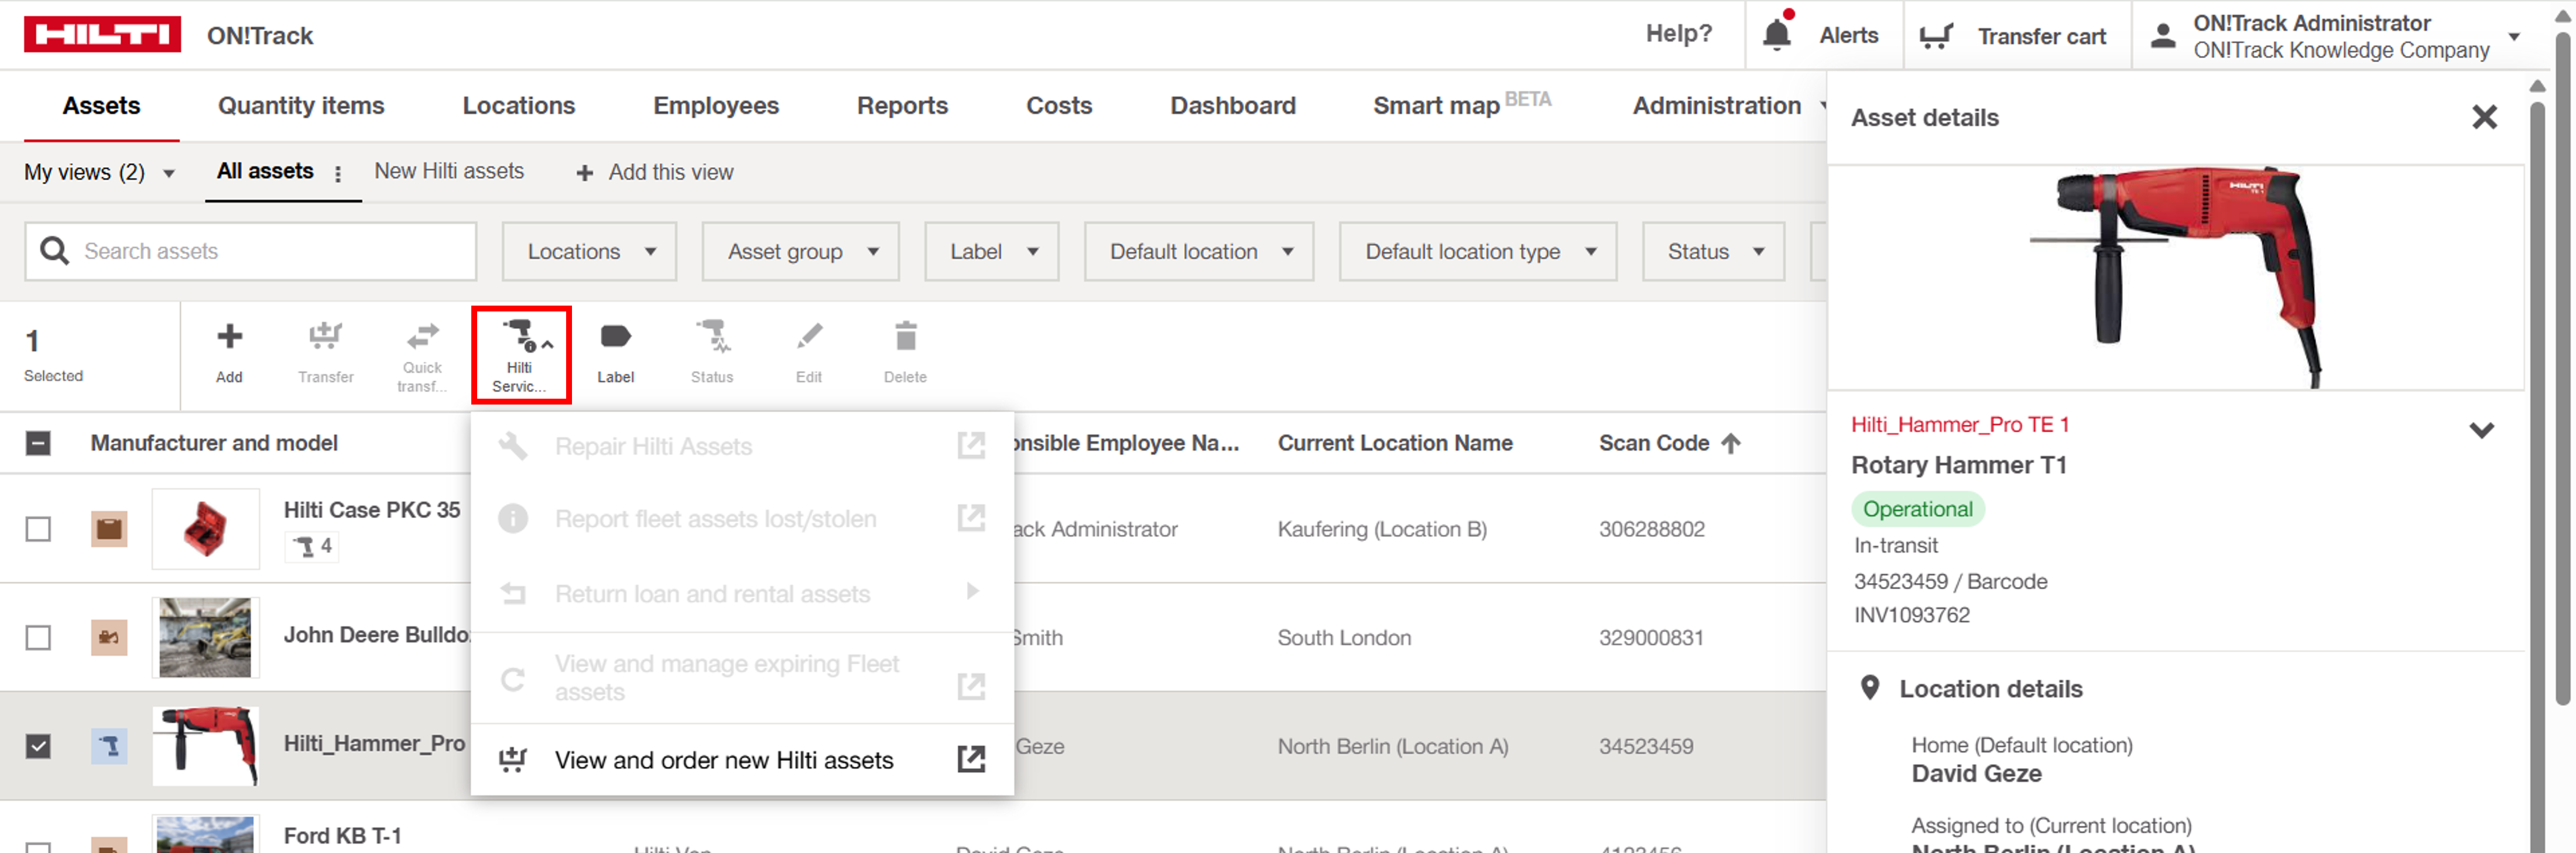Click the cart icon in View and order row
The width and height of the screenshot is (2576, 853).
point(512,759)
